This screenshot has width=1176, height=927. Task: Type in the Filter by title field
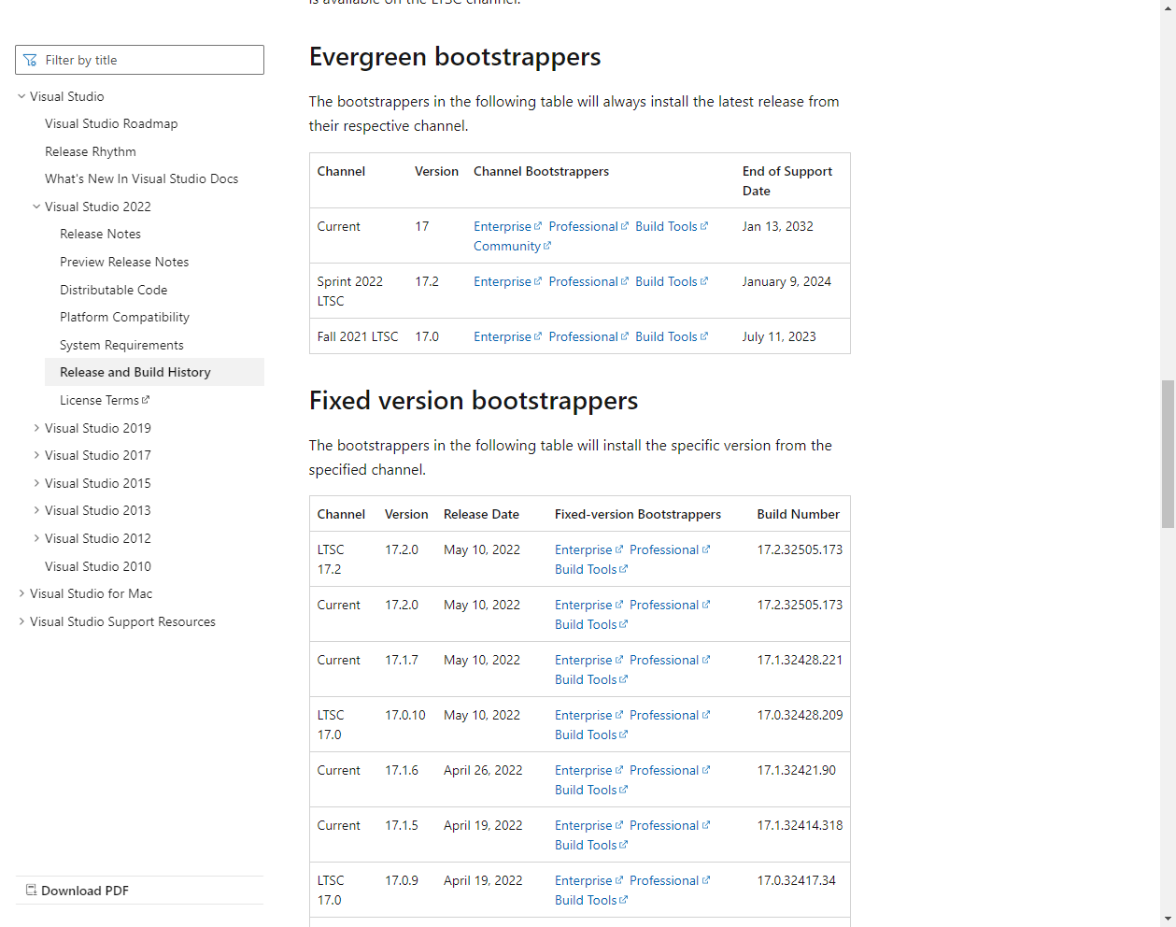[149, 60]
